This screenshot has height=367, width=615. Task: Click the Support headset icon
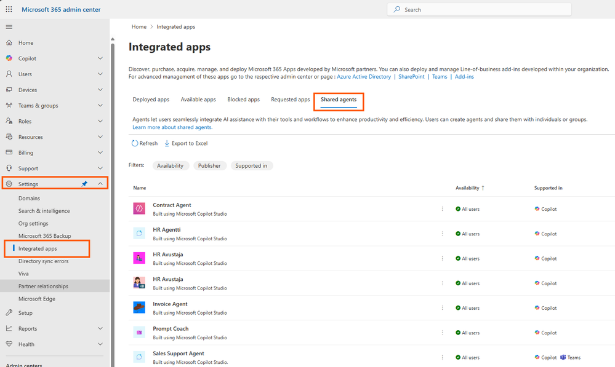click(9, 168)
